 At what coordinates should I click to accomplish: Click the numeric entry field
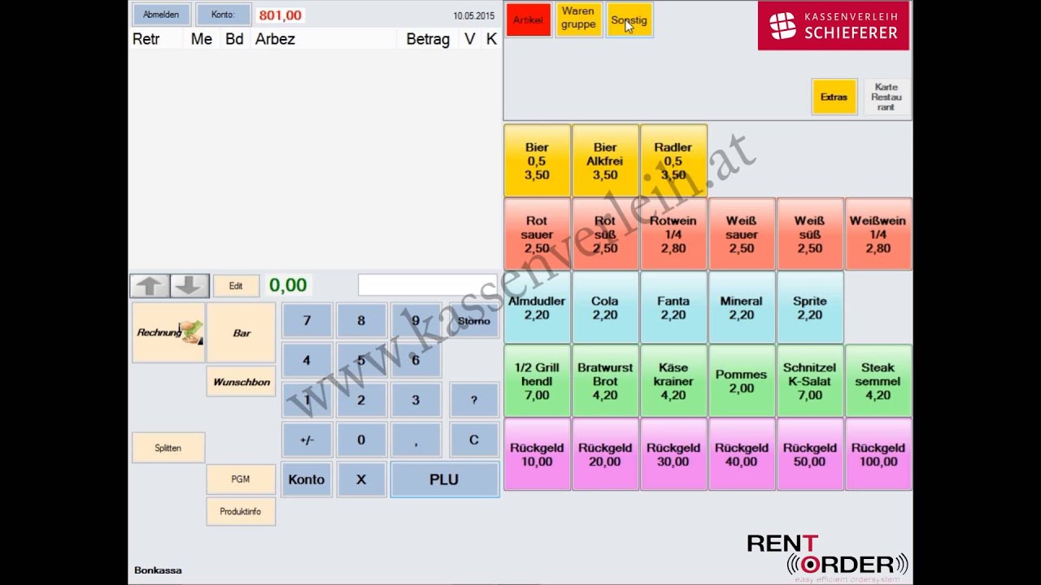point(427,285)
